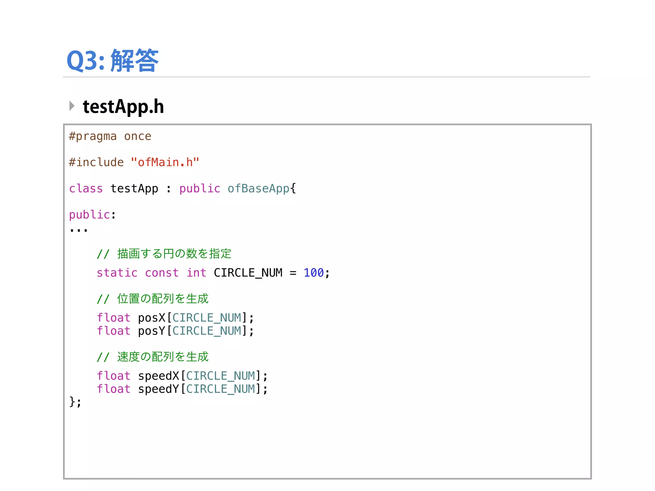This screenshot has height=491, width=655.
Task: Click the CIRCLE_NUM constant declaration name
Action: [248, 273]
